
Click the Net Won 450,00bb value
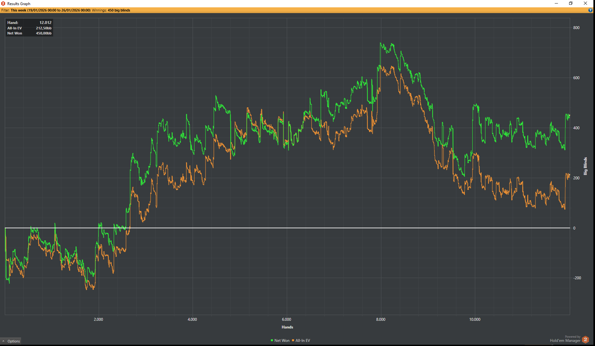pyautogui.click(x=44, y=33)
